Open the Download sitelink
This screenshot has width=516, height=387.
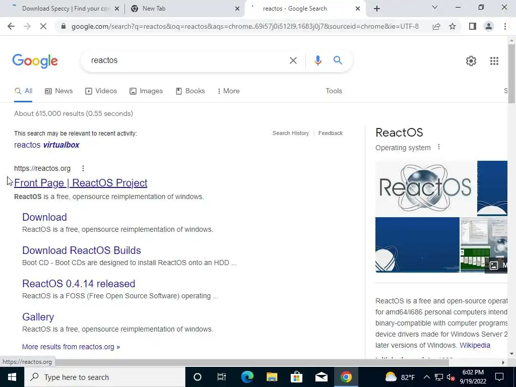(x=44, y=217)
